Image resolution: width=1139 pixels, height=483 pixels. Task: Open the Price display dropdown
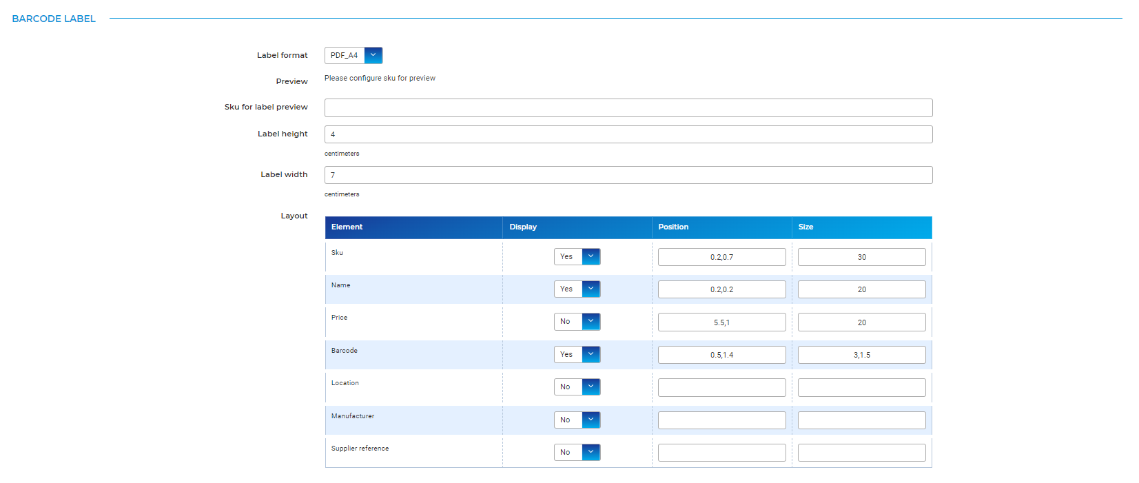(x=577, y=321)
